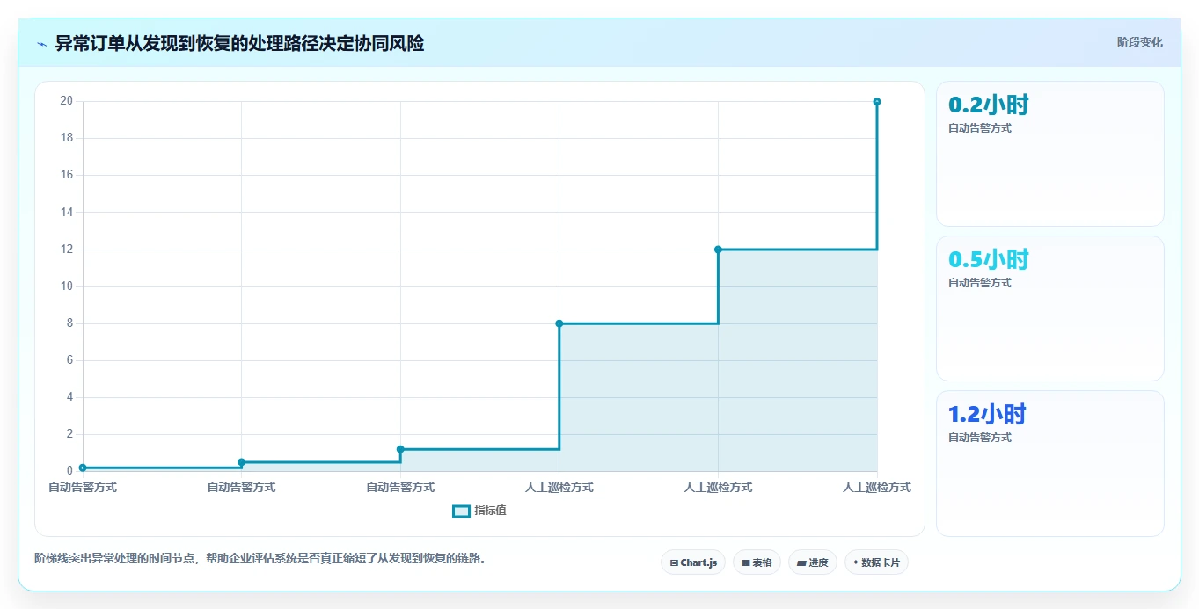Click the chart data point at value 12
1199x609 pixels.
tap(718, 250)
